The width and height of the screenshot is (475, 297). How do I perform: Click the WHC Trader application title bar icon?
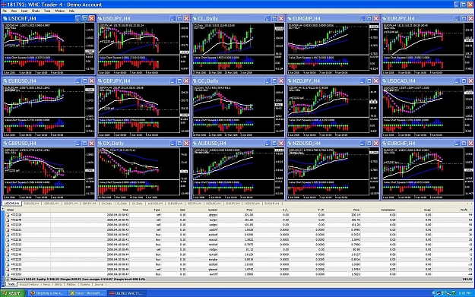point(3,5)
